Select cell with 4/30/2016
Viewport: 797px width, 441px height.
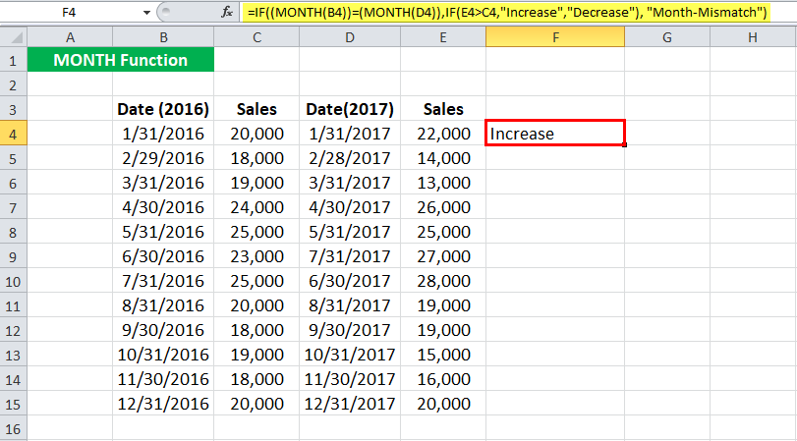[163, 207]
